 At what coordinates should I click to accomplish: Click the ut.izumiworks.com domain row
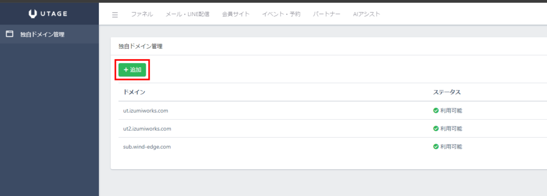click(329, 111)
